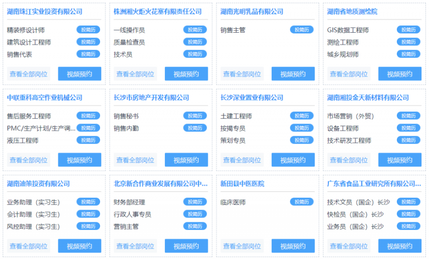The height and width of the screenshot is (259, 429).
Task: Open 湖南省地质测绘院 company link
Action: pyautogui.click(x=352, y=12)
